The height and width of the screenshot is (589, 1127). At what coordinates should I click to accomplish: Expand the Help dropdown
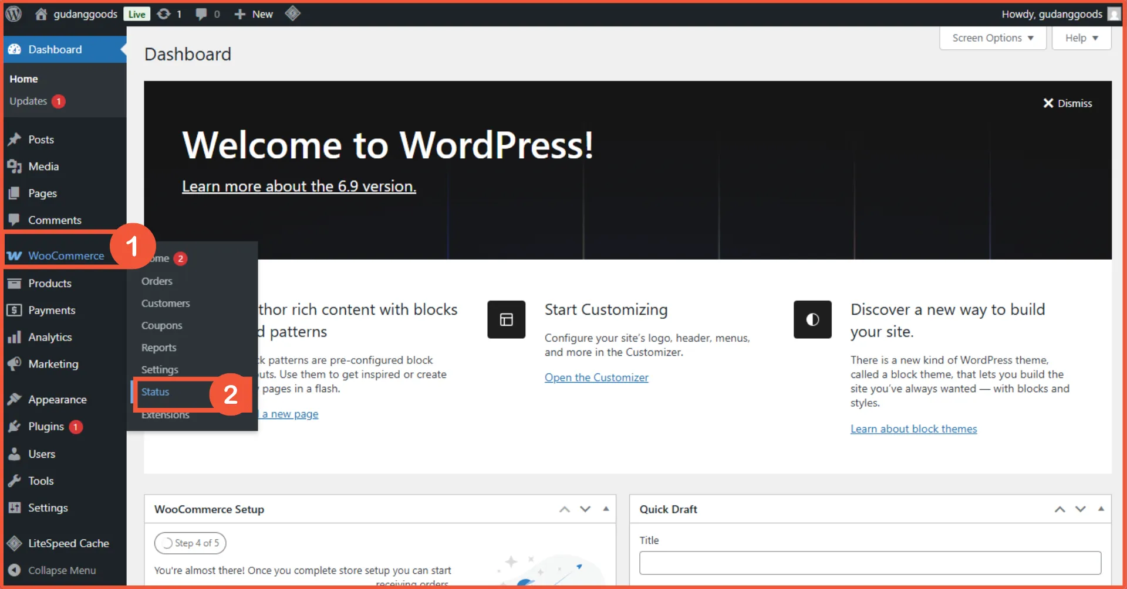pos(1081,38)
